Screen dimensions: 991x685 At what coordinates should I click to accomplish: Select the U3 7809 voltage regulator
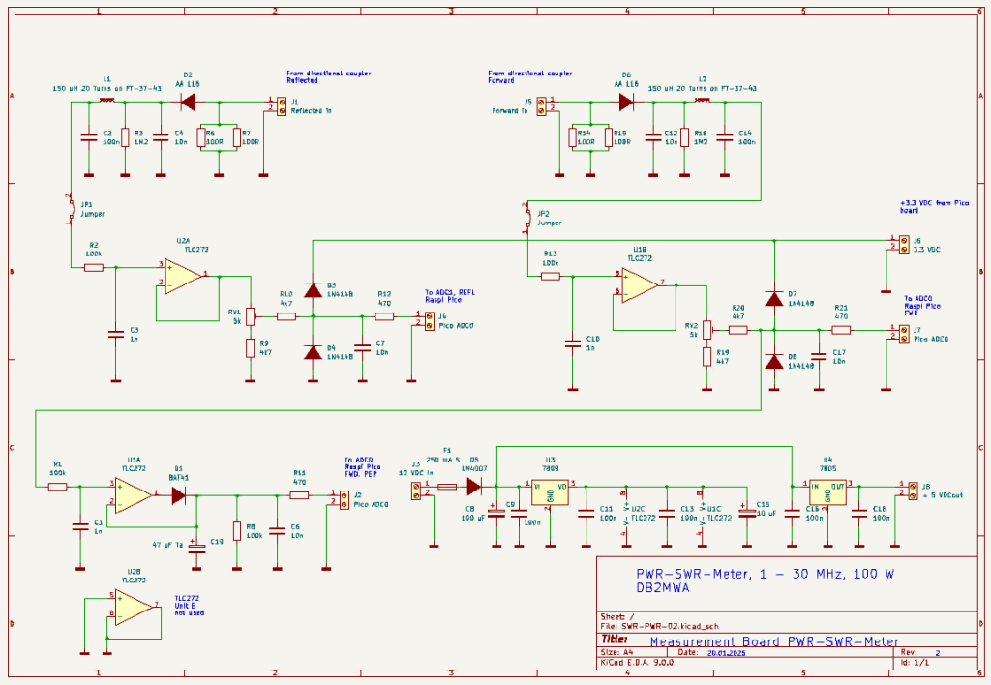tap(550, 491)
